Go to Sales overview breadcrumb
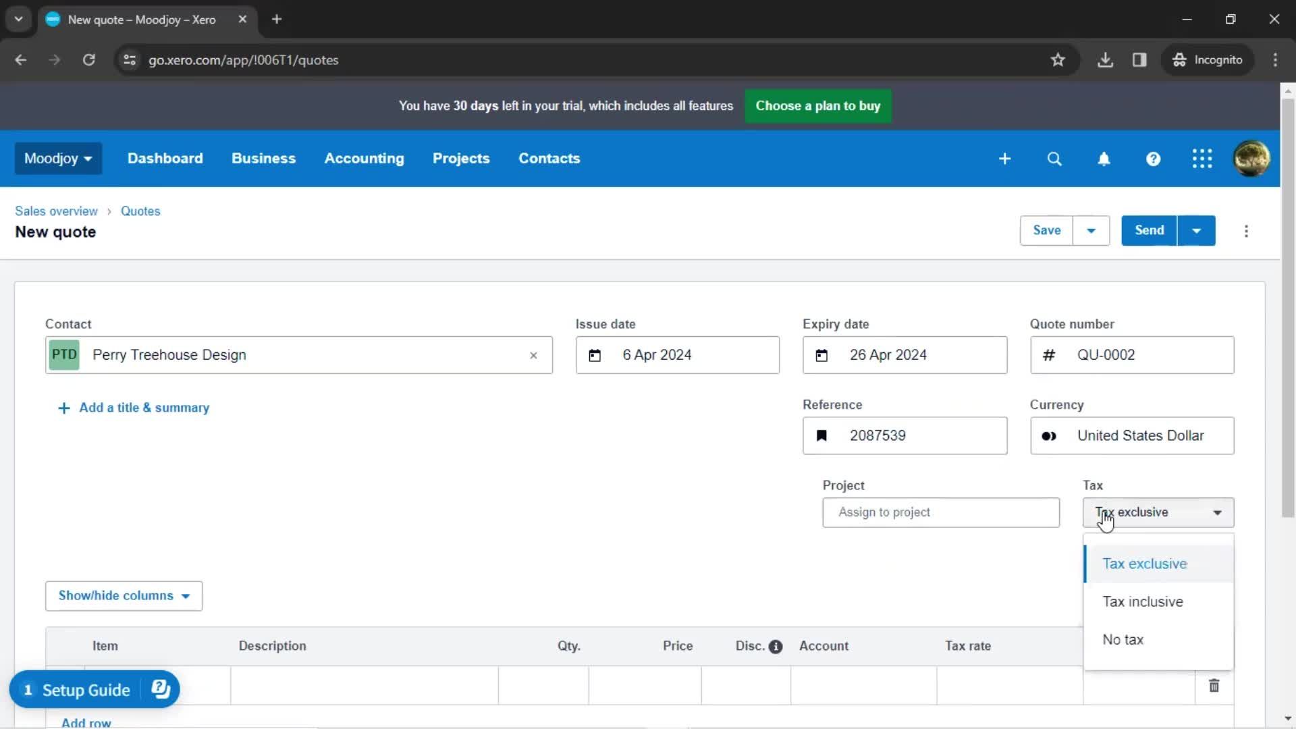Viewport: 1296px width, 729px height. pos(56,211)
